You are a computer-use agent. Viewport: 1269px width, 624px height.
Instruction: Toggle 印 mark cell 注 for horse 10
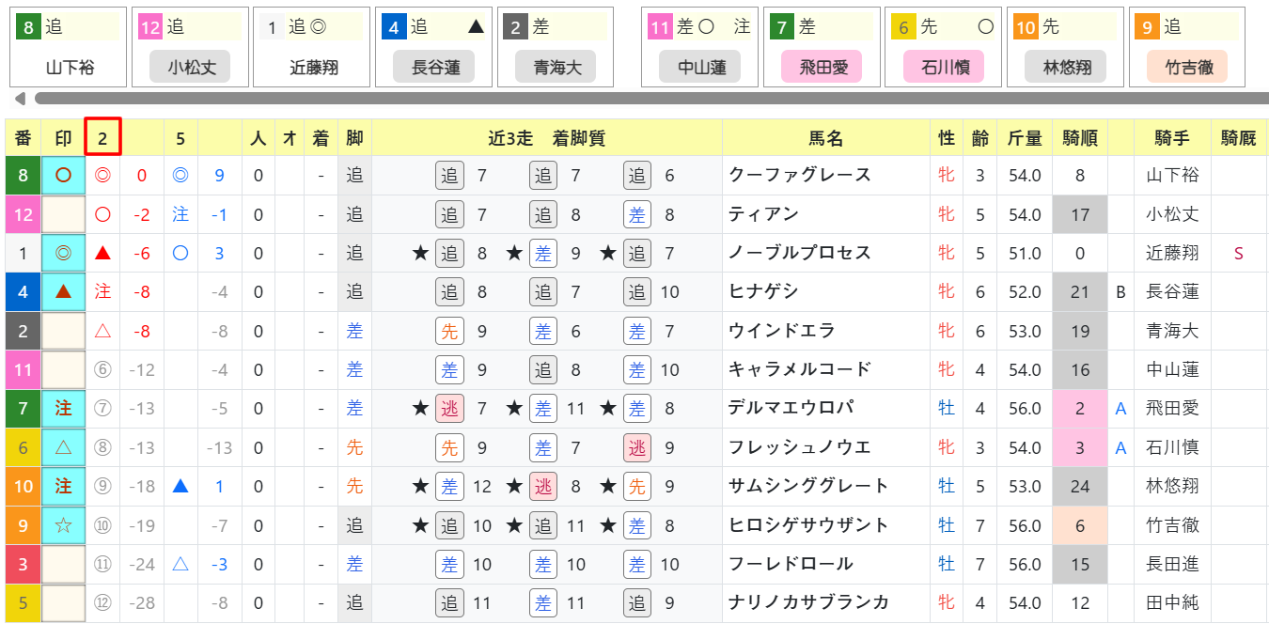(63, 486)
